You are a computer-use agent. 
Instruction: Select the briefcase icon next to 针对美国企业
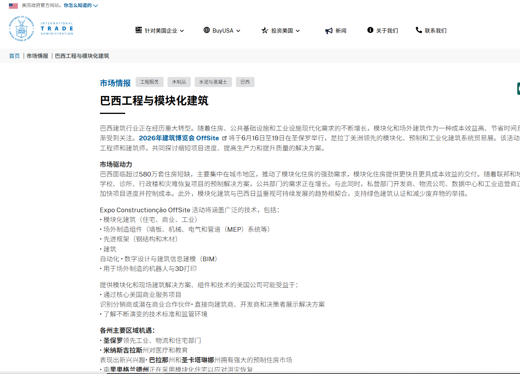click(139, 30)
